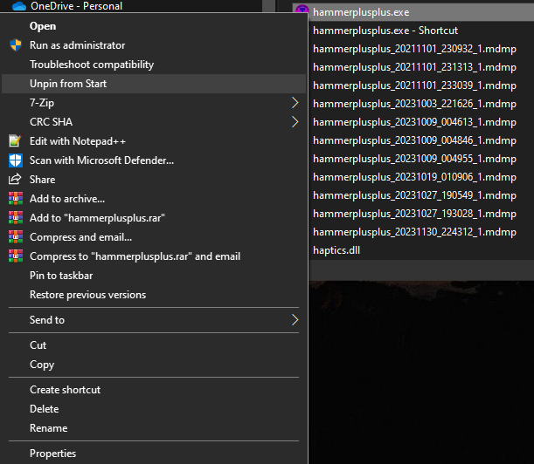
Task: Choose Compress to "hammerplusplus.rar" and email
Action: [x=154, y=256]
